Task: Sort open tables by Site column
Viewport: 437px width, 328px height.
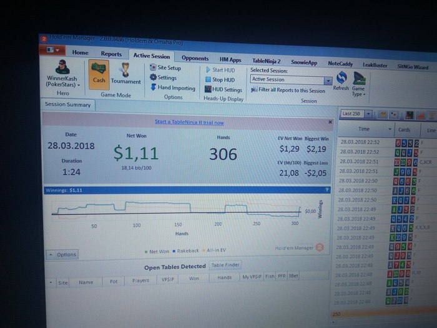Action: (x=62, y=282)
